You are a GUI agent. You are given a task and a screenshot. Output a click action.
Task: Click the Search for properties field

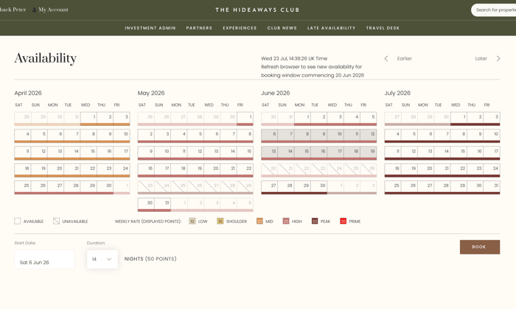494,10
